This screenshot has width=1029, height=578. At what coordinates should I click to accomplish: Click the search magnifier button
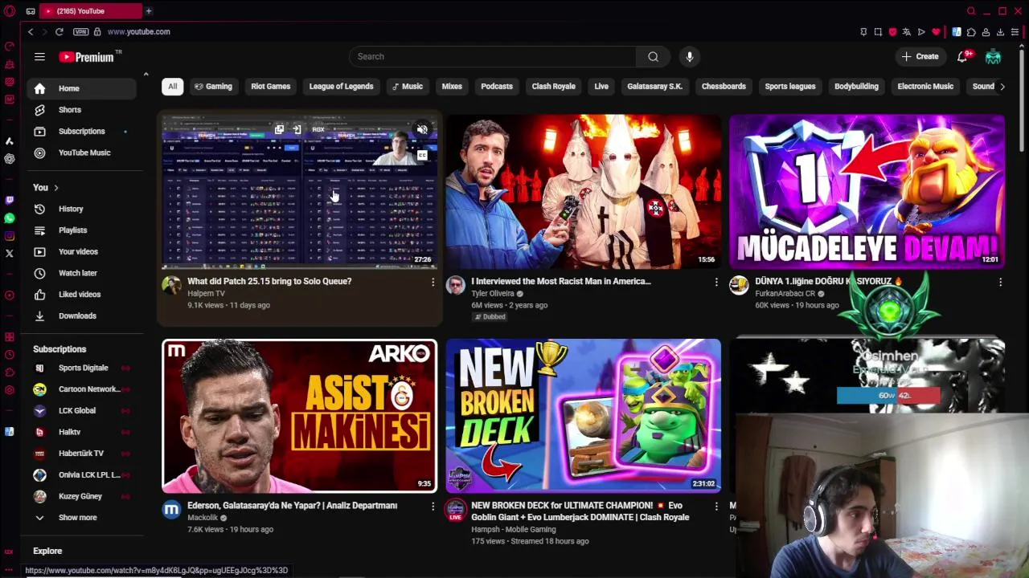click(x=653, y=56)
